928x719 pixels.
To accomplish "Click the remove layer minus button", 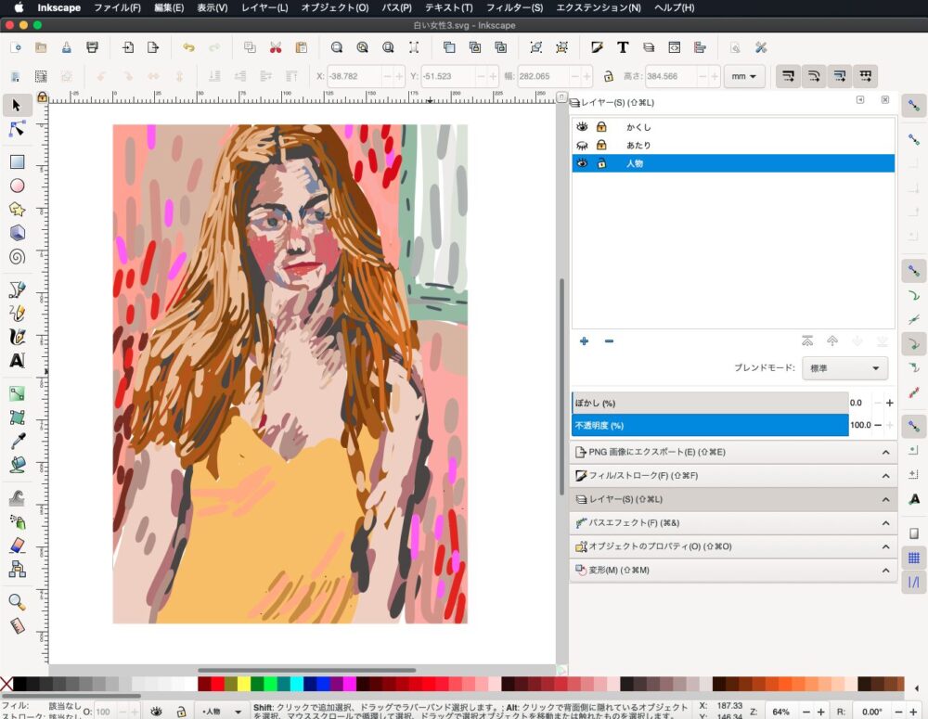I will (x=609, y=341).
